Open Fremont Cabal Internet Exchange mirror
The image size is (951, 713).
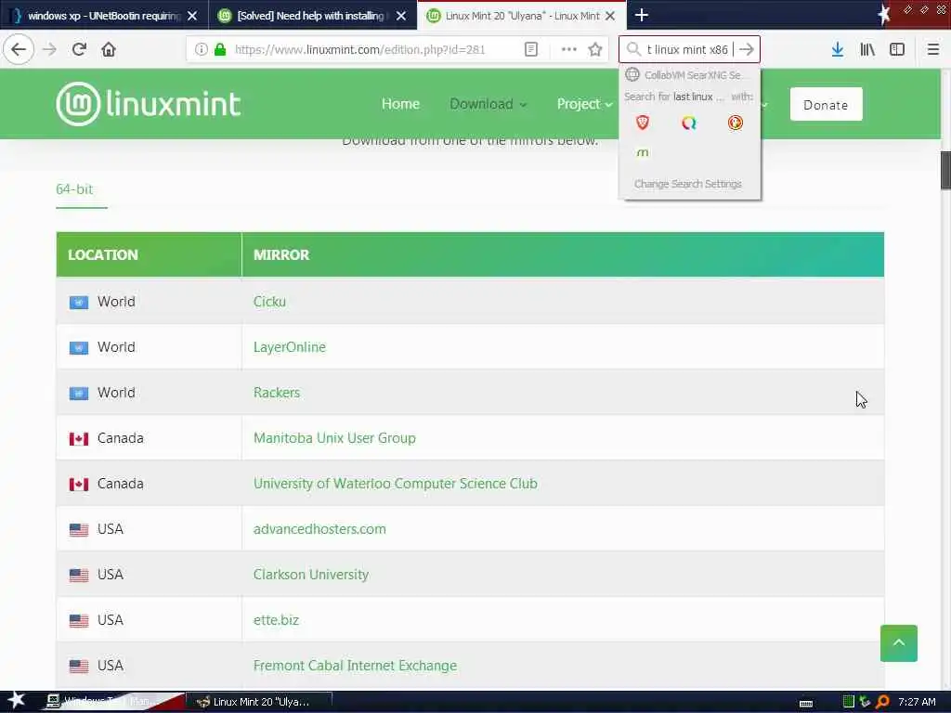tap(355, 665)
